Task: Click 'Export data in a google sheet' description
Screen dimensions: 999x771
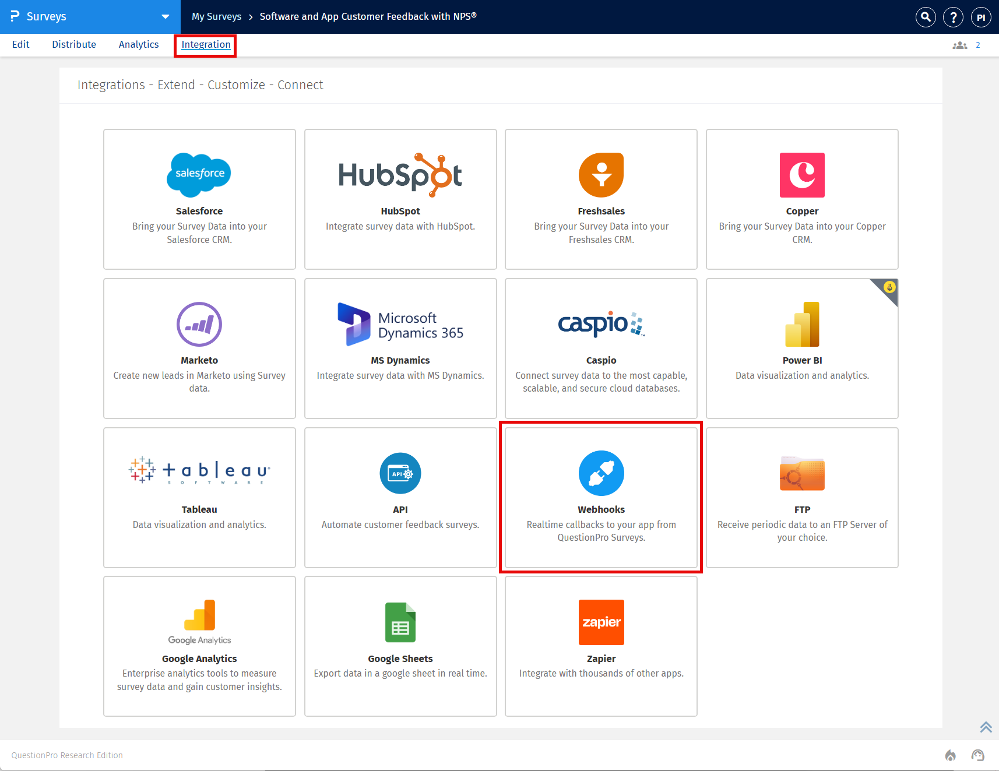Action: click(400, 673)
